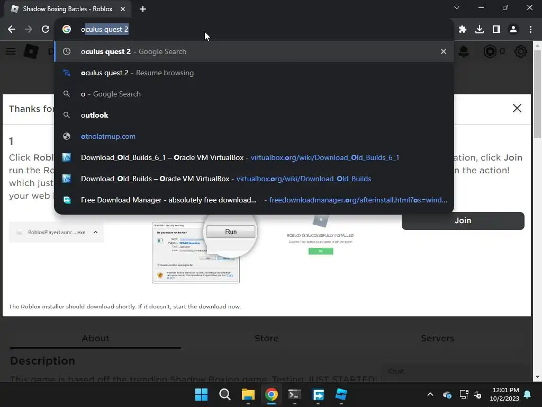The image size is (542, 407).
Task: Switch to the Store tab
Action: [266, 338]
